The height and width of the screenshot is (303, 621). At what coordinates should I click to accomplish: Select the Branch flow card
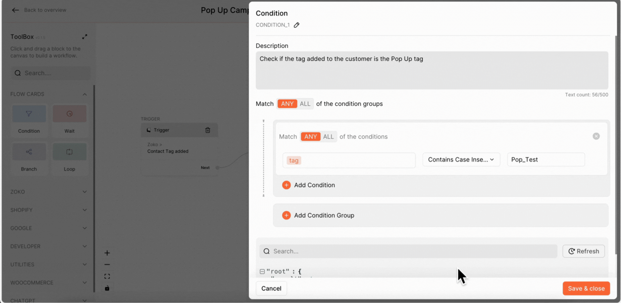(x=29, y=158)
